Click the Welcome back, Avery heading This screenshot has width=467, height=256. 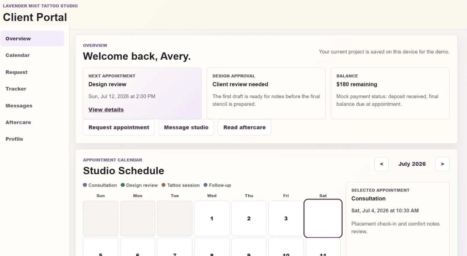coord(137,56)
